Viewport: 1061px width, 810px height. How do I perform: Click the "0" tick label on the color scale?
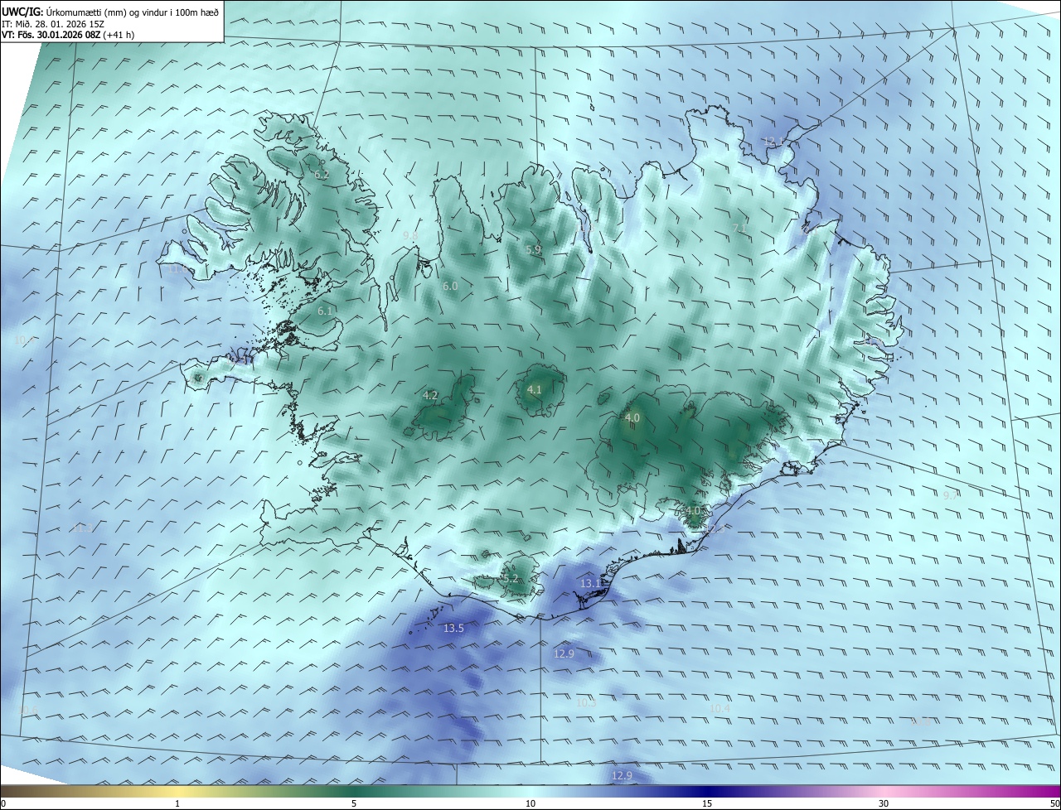pos(3,803)
